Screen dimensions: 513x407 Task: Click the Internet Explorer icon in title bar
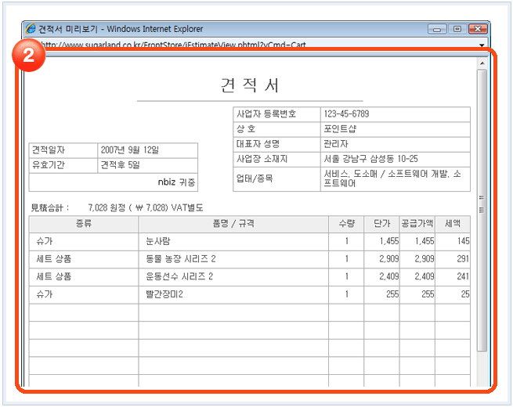click(x=31, y=29)
